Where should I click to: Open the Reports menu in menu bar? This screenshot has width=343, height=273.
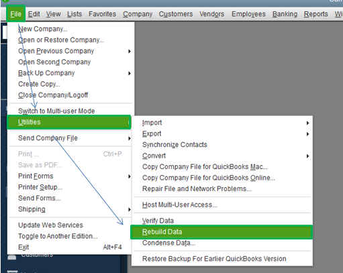coord(315,14)
